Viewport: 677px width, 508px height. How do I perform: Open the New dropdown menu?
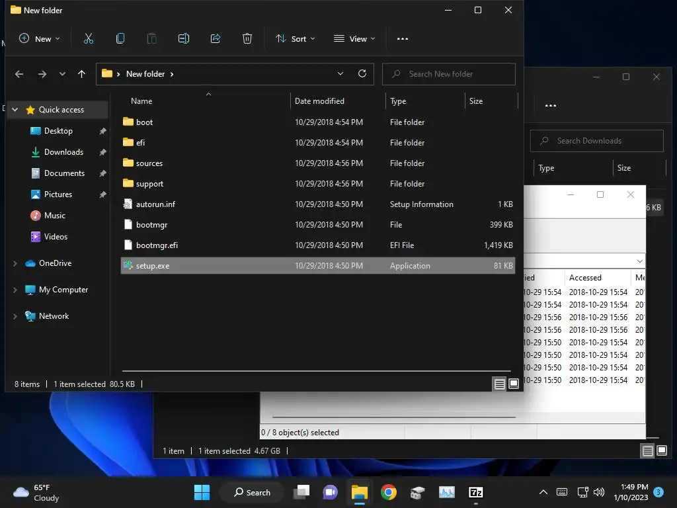click(40, 38)
